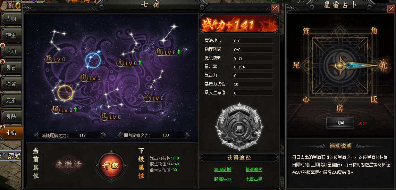Switch to the 神翼 wings tab

11,84
